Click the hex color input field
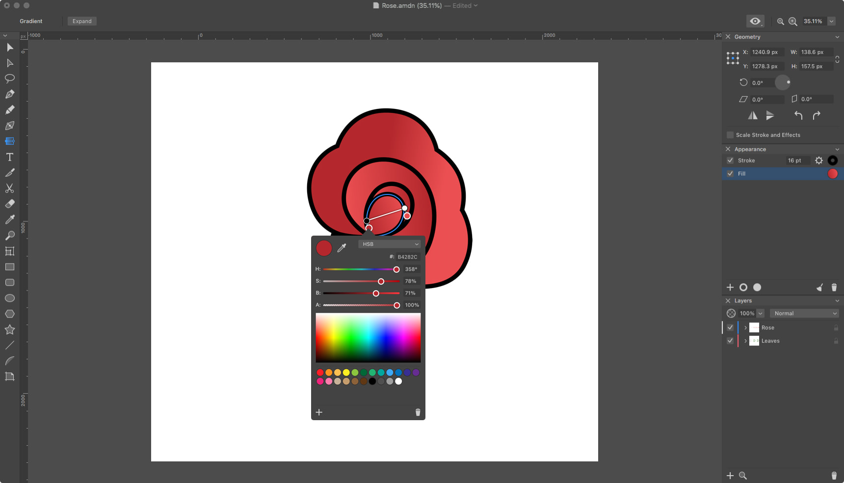844x483 pixels. pyautogui.click(x=407, y=257)
